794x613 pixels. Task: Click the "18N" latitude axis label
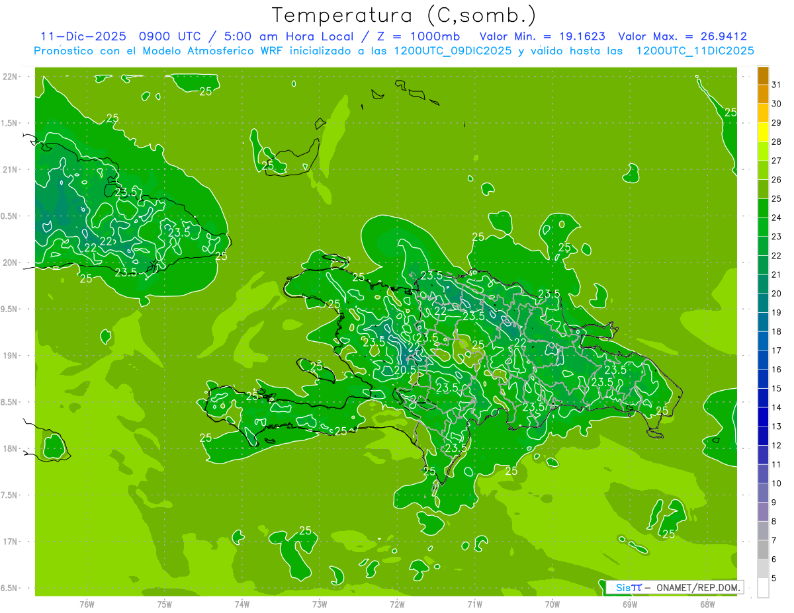point(11,448)
